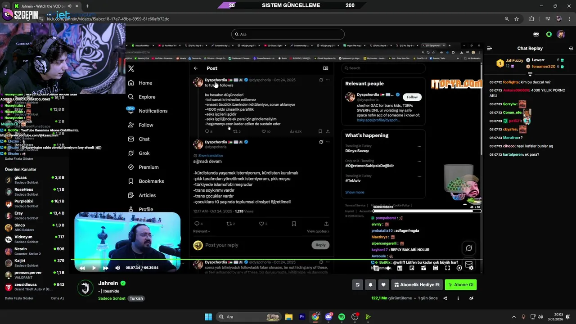
Task: Collapse the Chat Replay panel
Action: click(x=489, y=48)
